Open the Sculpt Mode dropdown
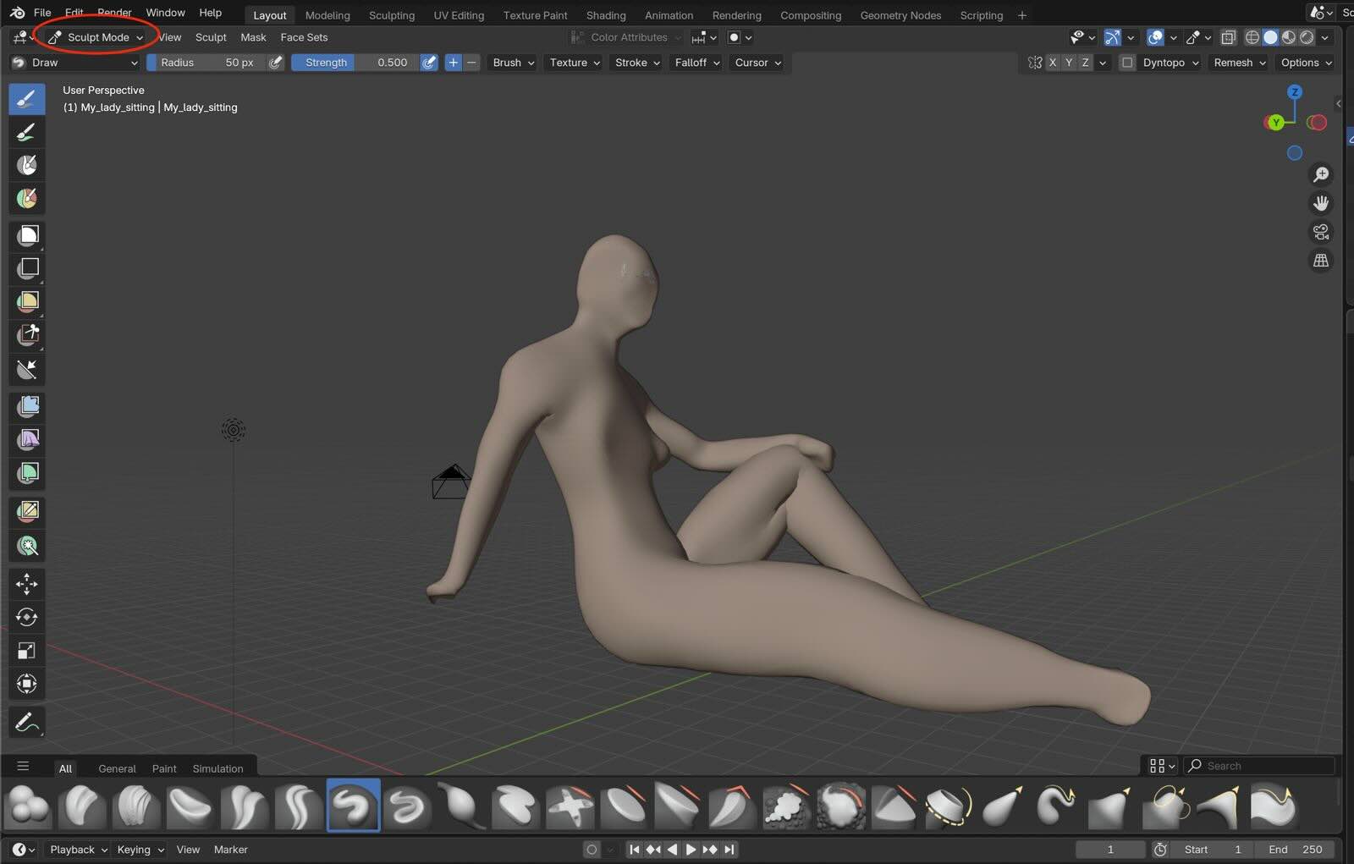This screenshot has height=864, width=1354. point(96,37)
